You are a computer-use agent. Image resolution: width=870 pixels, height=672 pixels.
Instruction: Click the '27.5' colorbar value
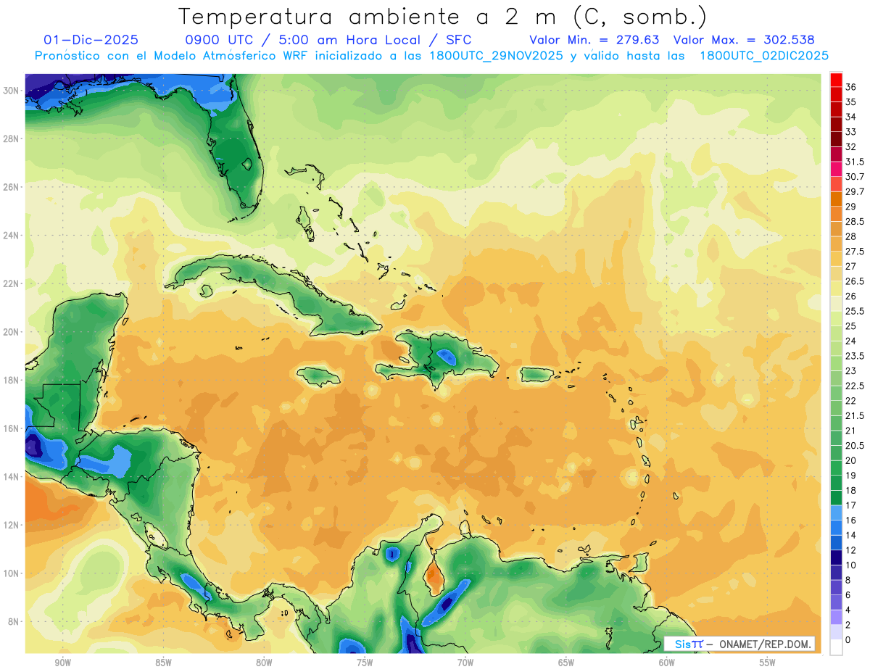pos(855,252)
